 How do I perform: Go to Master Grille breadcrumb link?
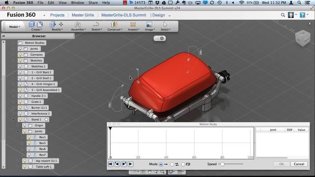[x=83, y=15]
